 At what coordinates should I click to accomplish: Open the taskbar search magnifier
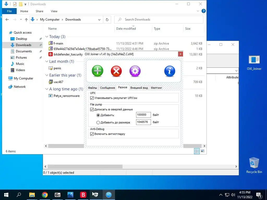click(x=19, y=195)
